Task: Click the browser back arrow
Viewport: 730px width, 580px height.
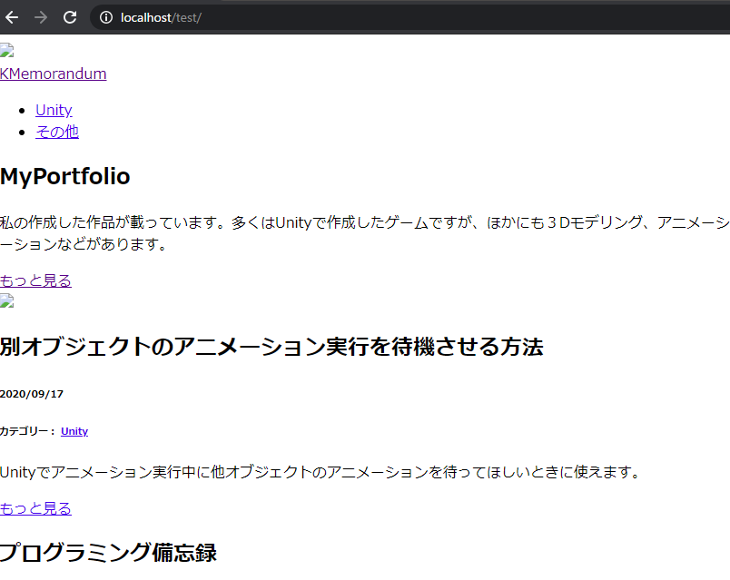Action: click(13, 17)
